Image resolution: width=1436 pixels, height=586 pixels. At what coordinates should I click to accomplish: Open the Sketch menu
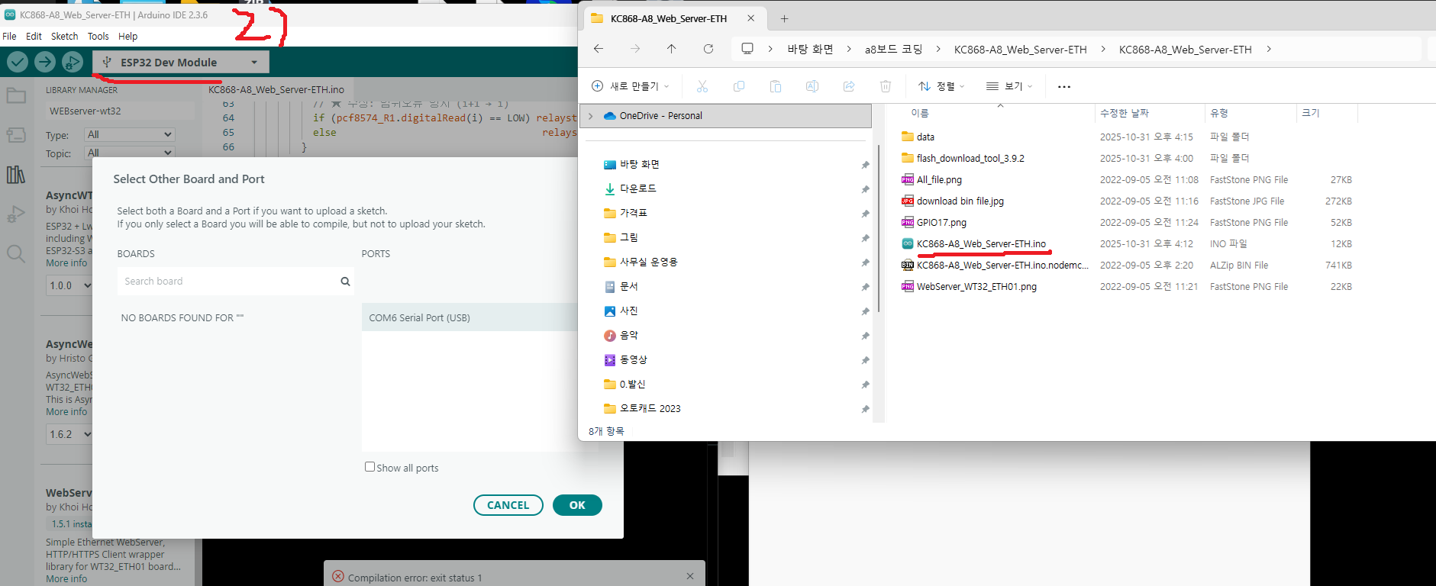pyautogui.click(x=64, y=36)
